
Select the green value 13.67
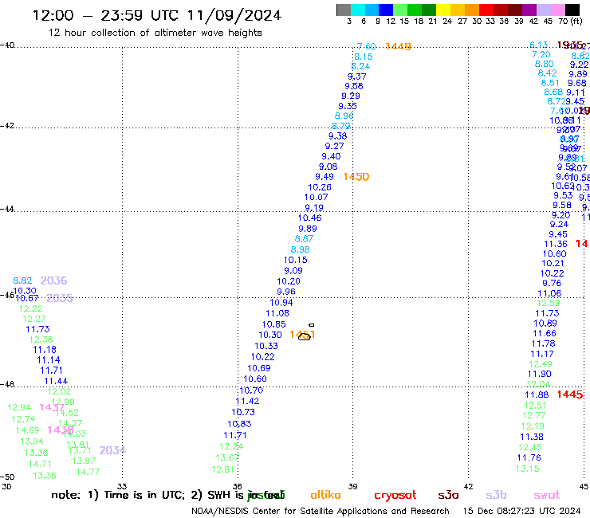(227, 457)
